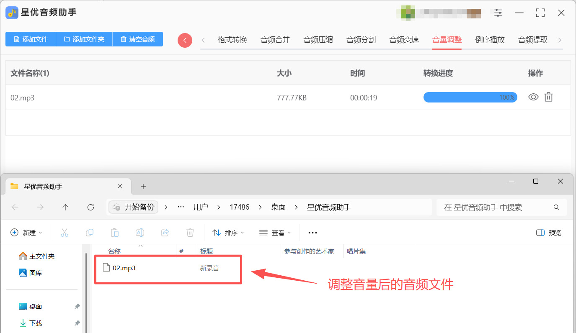Click the Rename icon in the Explorer toolbar

point(140,233)
